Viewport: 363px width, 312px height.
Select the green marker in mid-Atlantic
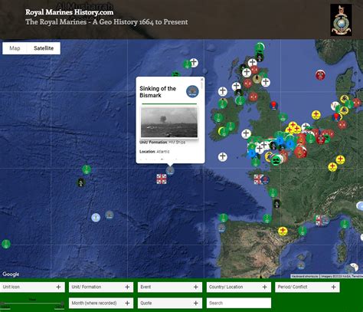point(87,169)
